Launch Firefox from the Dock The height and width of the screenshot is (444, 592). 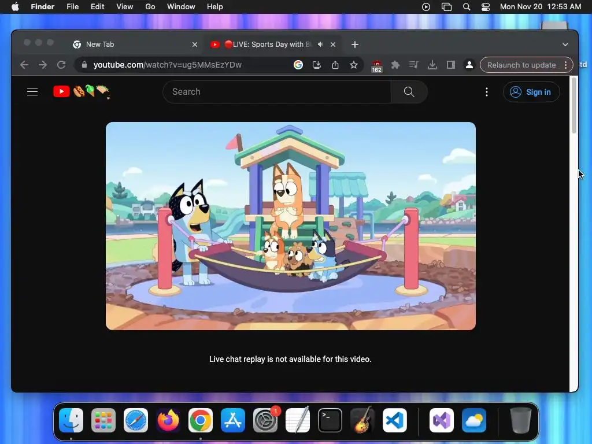coord(168,420)
